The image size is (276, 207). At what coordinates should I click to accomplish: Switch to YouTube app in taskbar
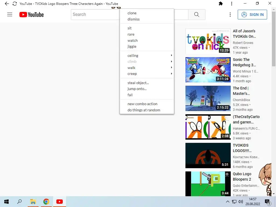click(60, 202)
